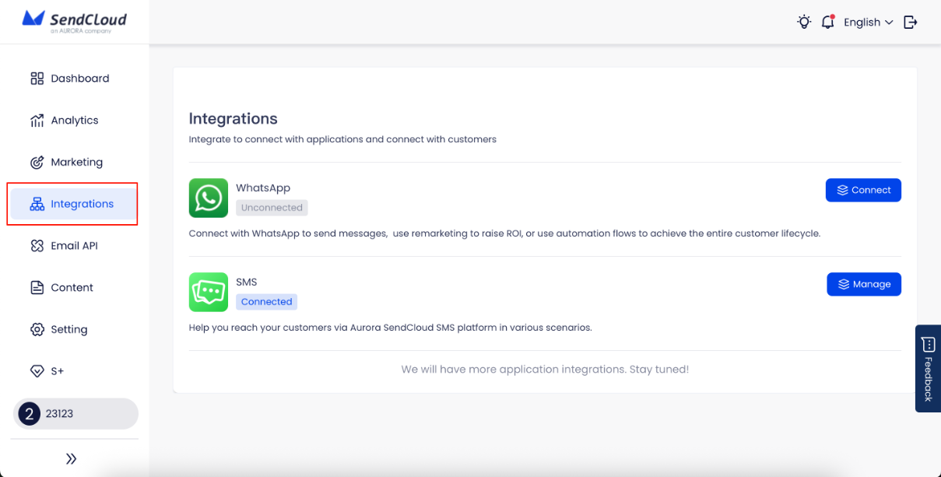Image resolution: width=941 pixels, height=477 pixels.
Task: Open the notifications bell
Action: [x=827, y=22]
